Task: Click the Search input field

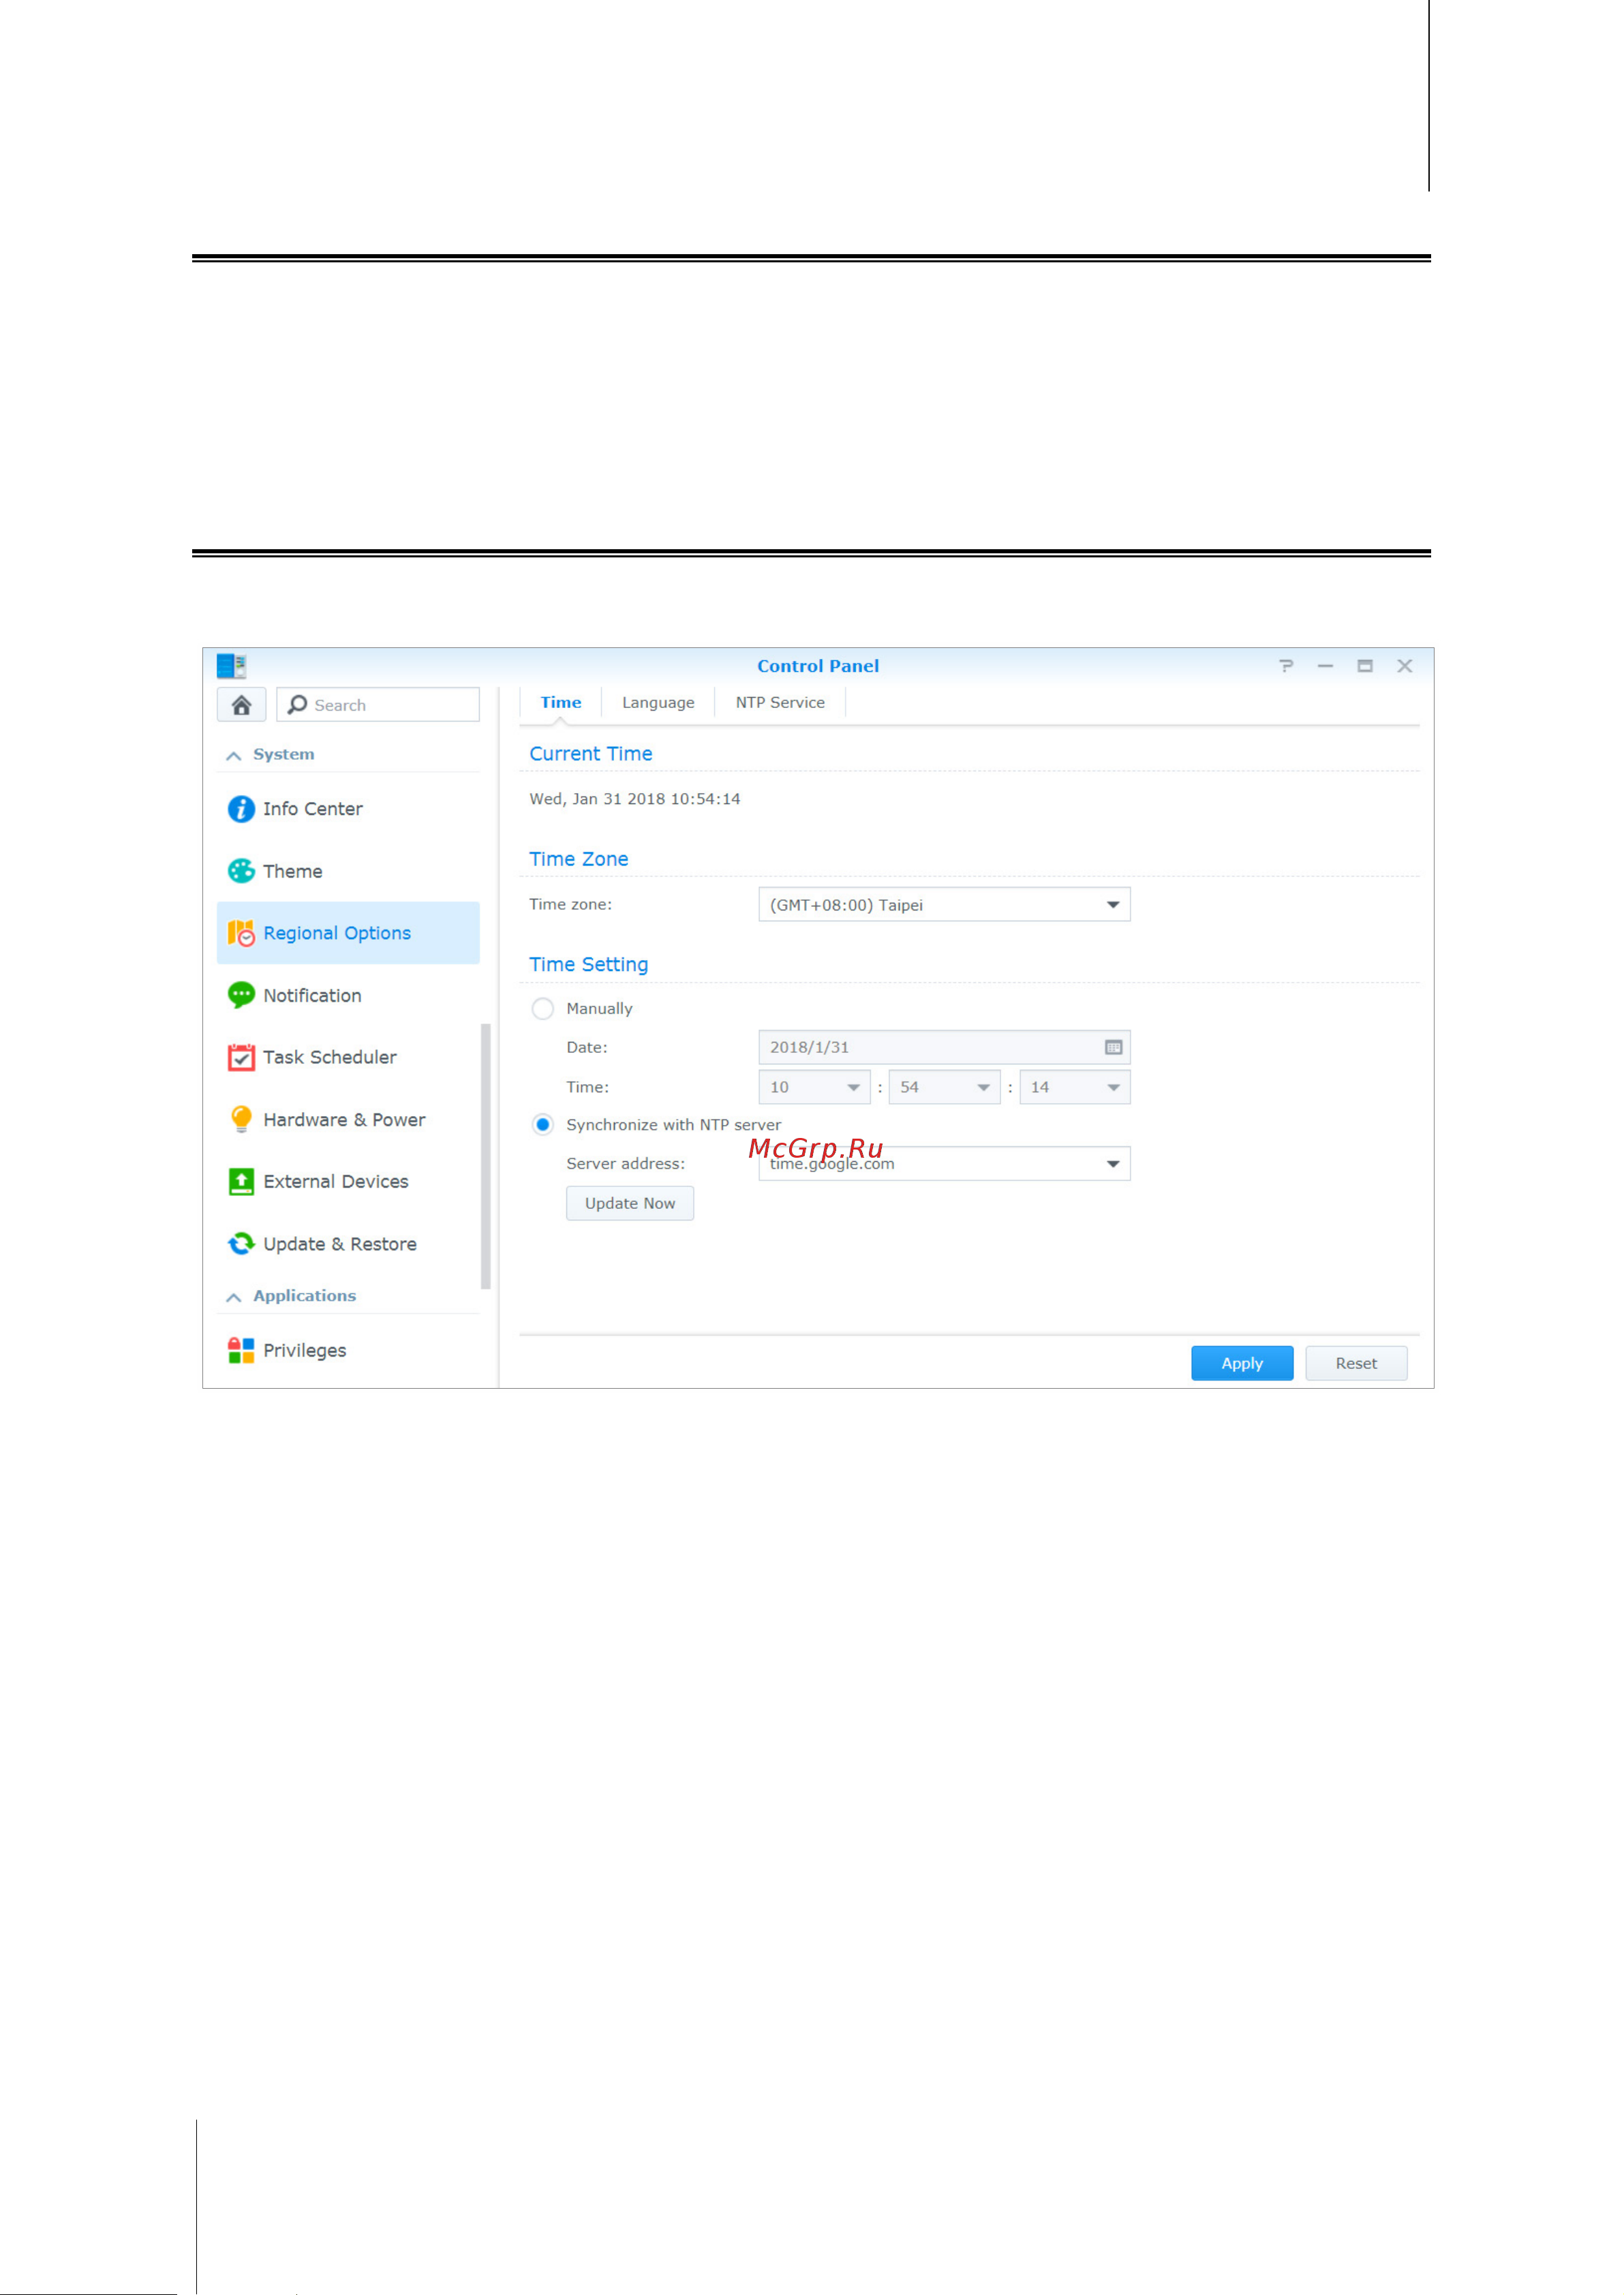Action: [378, 705]
